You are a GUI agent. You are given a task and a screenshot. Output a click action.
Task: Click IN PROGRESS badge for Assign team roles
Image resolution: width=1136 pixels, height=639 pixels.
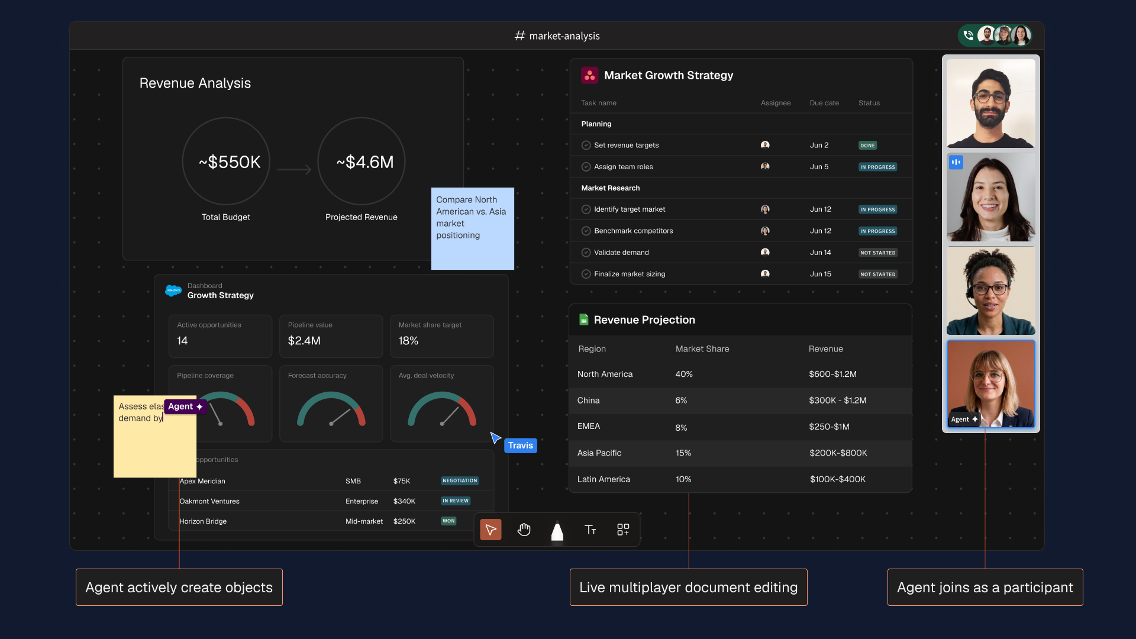pos(877,167)
